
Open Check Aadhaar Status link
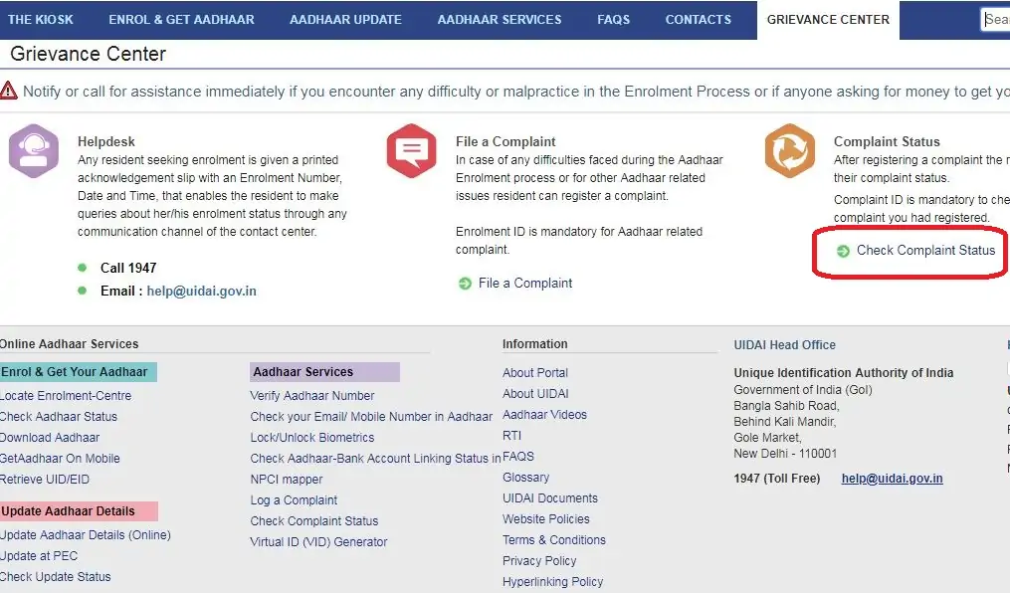coord(58,417)
